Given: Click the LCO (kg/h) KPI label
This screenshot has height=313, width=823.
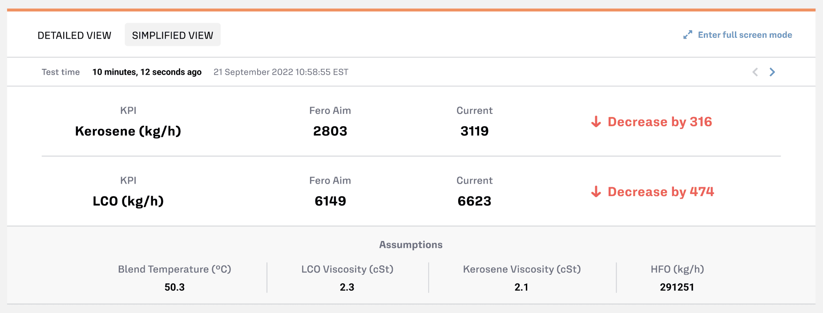Looking at the screenshot, I should 128,201.
